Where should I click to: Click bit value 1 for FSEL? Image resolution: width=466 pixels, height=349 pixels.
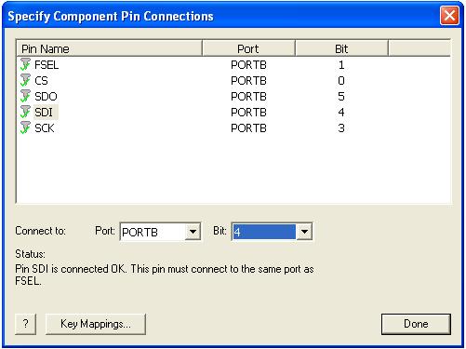(x=341, y=65)
